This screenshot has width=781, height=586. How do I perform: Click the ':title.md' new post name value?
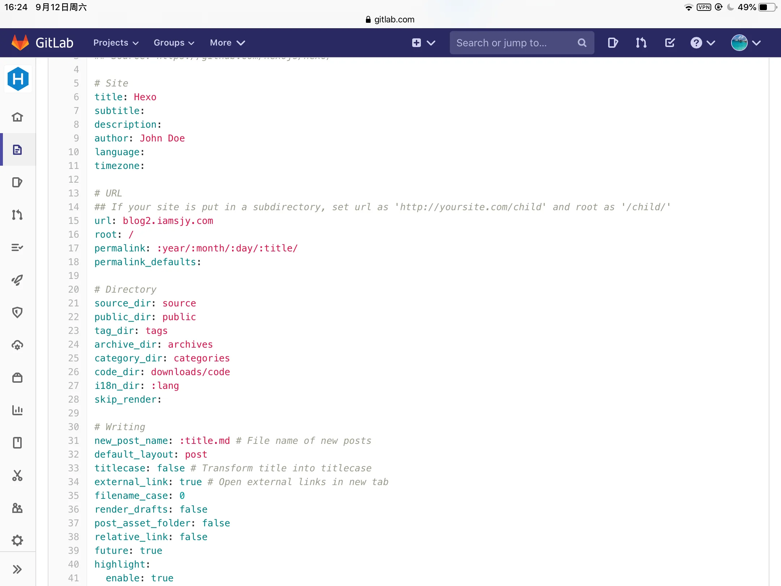point(204,441)
